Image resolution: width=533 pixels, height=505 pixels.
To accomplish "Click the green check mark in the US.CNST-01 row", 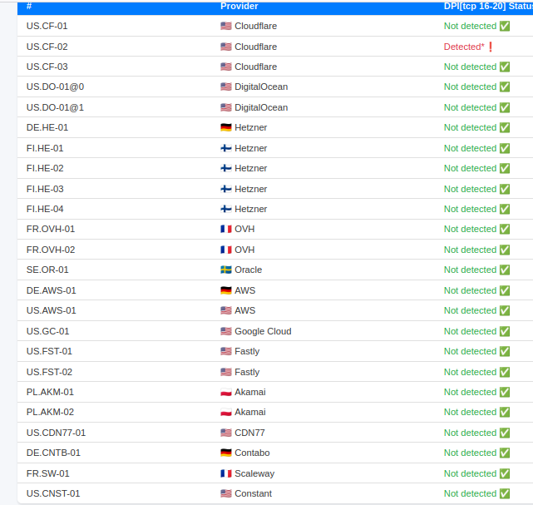I will tap(505, 494).
